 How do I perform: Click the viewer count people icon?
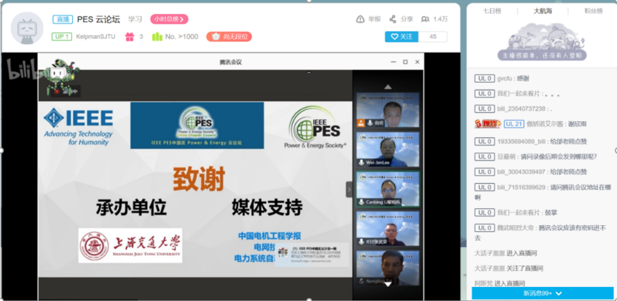pyautogui.click(x=425, y=19)
